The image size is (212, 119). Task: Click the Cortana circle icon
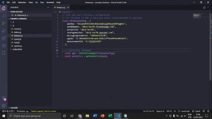point(65,116)
